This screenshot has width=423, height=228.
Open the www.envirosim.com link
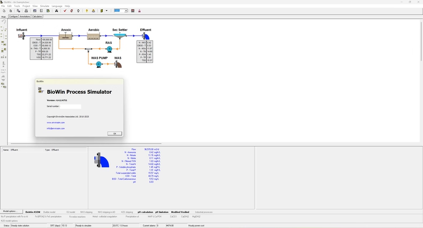(x=56, y=123)
